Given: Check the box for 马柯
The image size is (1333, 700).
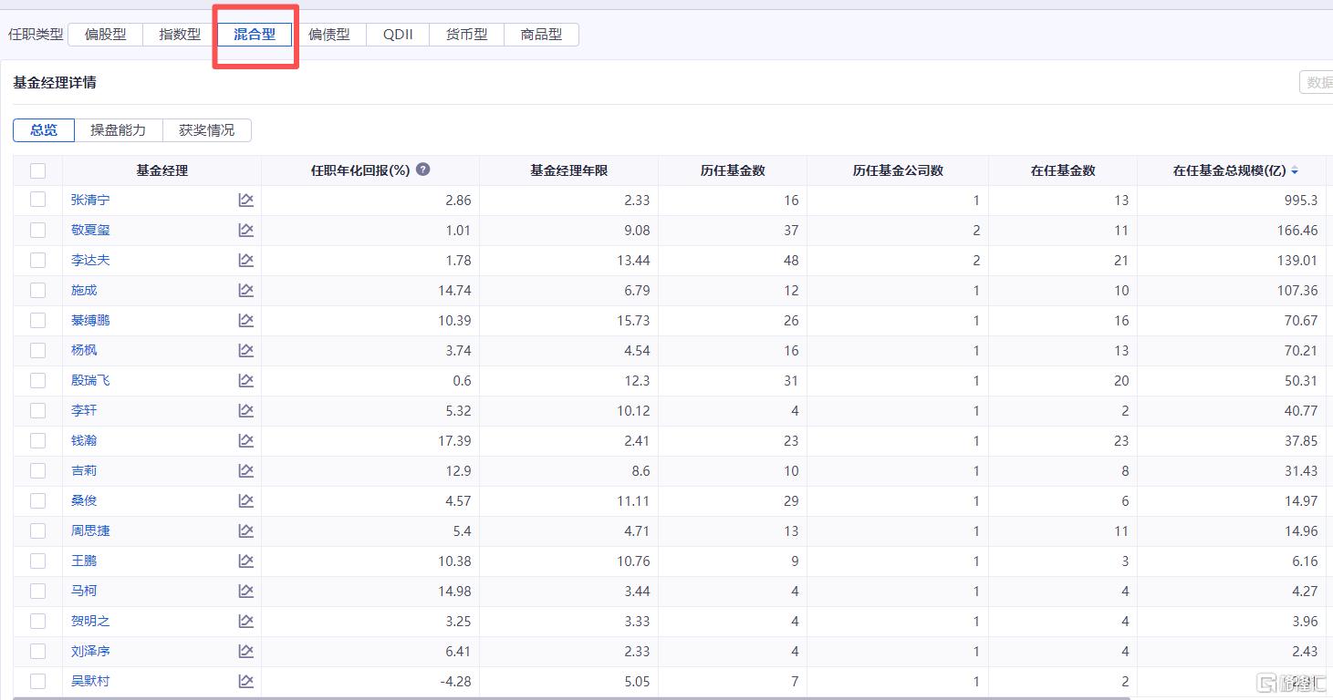Looking at the screenshot, I should tap(37, 591).
